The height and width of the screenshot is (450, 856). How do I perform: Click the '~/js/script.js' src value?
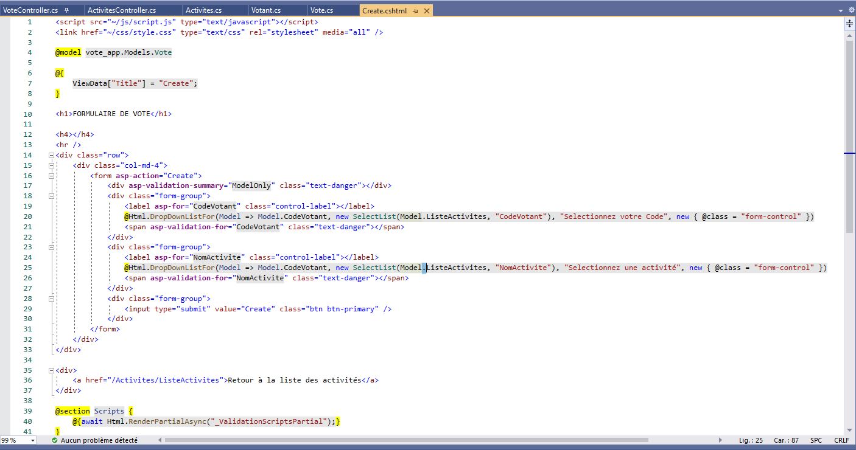pos(139,22)
